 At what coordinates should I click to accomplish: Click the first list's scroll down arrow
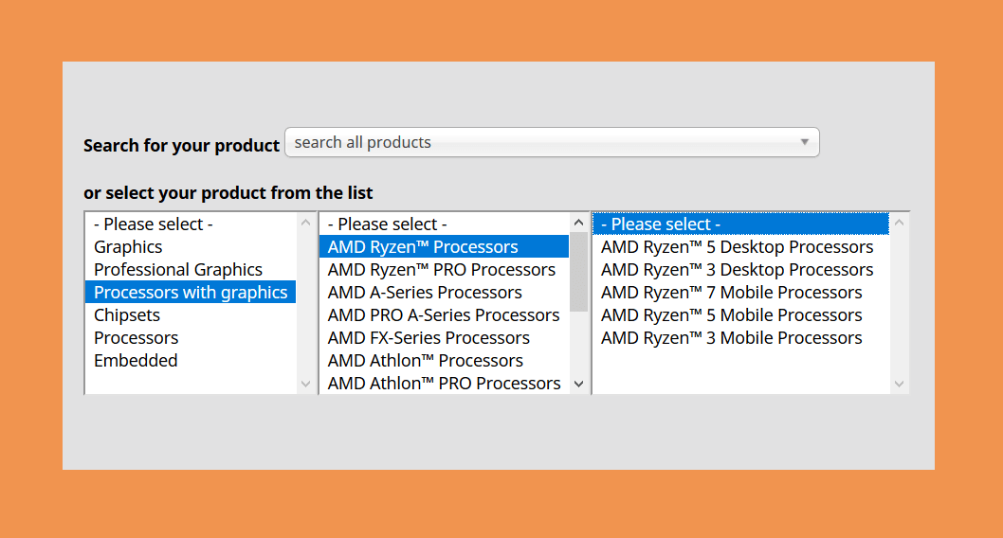coord(306,384)
